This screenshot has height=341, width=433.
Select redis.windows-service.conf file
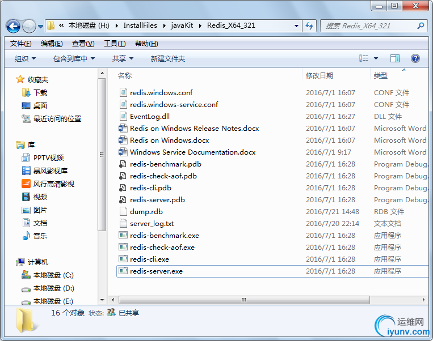coord(174,104)
